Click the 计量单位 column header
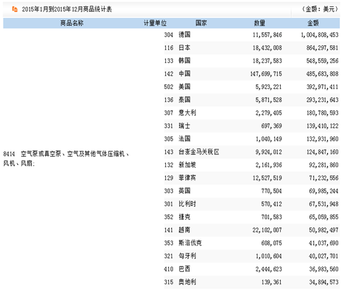 point(155,23)
